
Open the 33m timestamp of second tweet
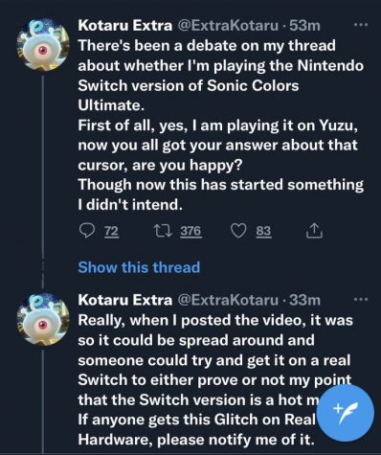[304, 300]
